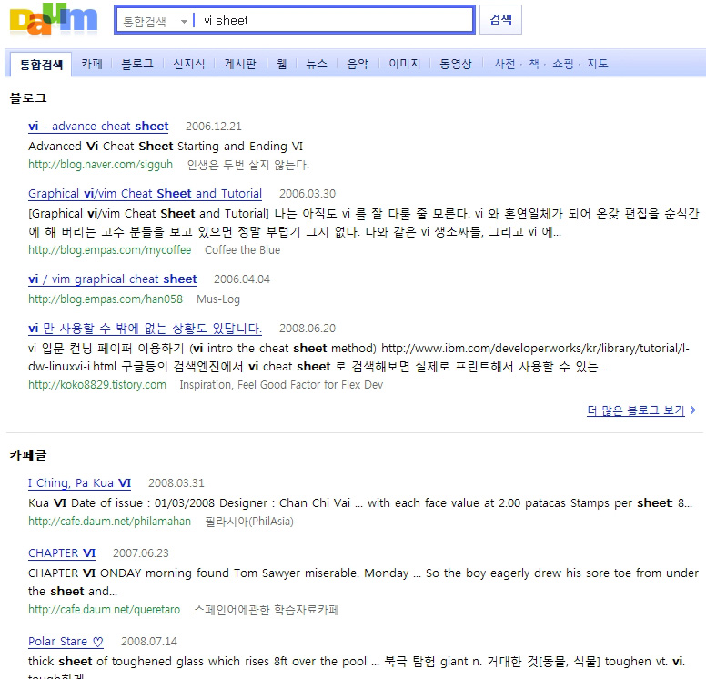The image size is (706, 679).
Task: Open 'vi - advance cheat sheet' result
Action: [x=98, y=127]
